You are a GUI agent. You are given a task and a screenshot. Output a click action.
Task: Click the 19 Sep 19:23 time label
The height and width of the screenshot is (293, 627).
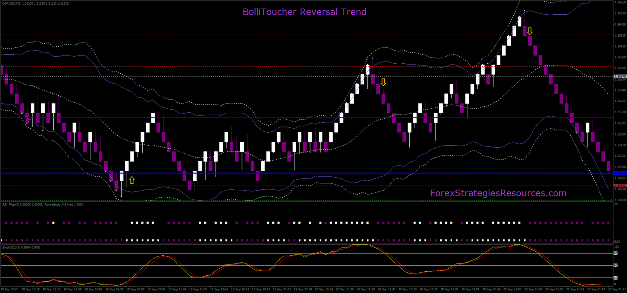point(261,289)
